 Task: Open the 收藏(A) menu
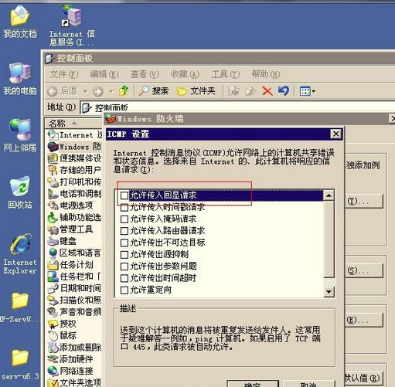[185, 74]
